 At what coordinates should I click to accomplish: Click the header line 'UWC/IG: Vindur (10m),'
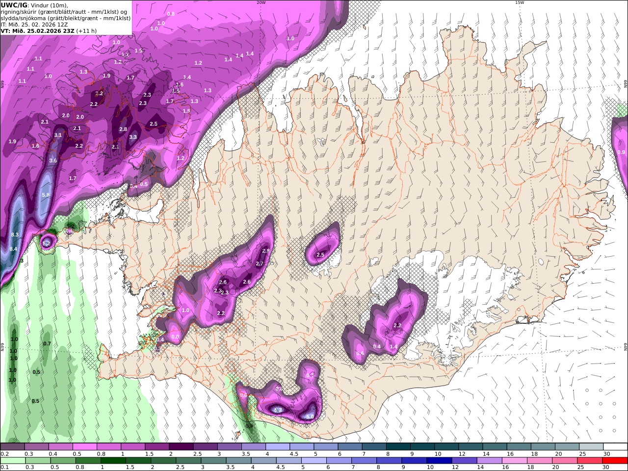coord(34,5)
